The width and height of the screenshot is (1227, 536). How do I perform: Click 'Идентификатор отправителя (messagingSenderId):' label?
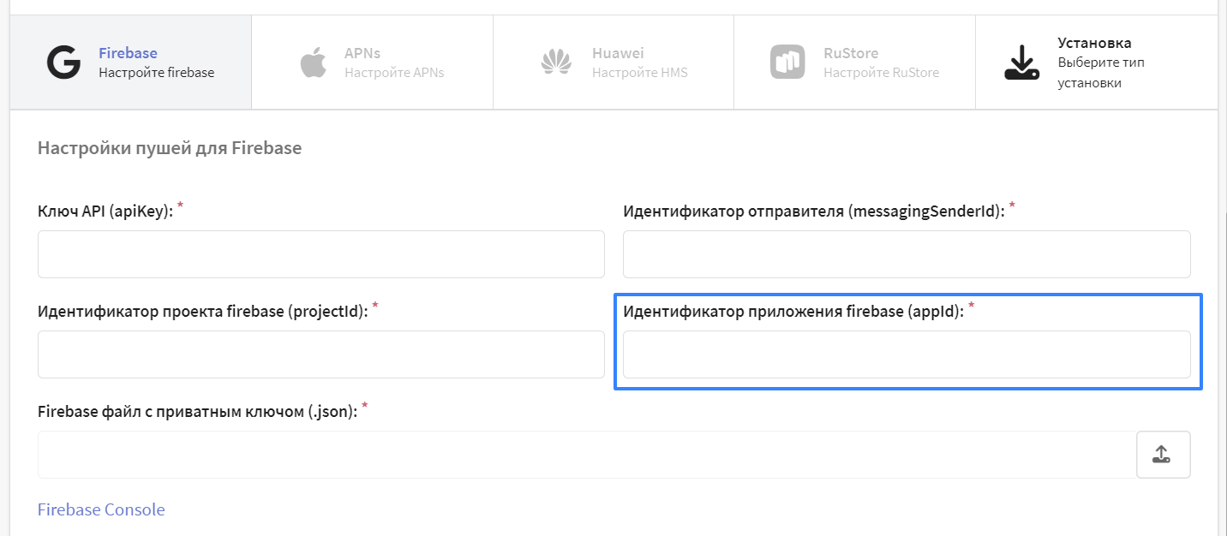813,211
